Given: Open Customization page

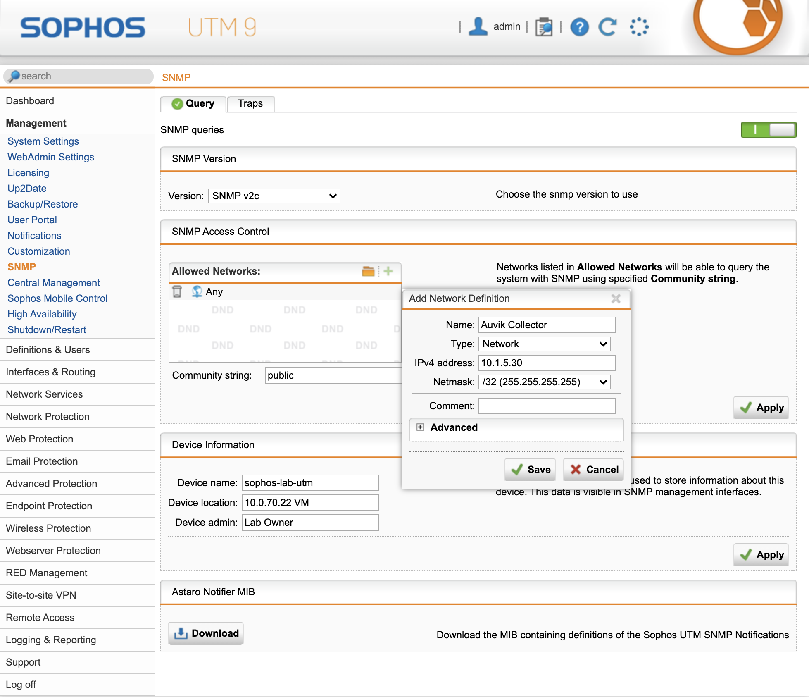Looking at the screenshot, I should coord(39,251).
